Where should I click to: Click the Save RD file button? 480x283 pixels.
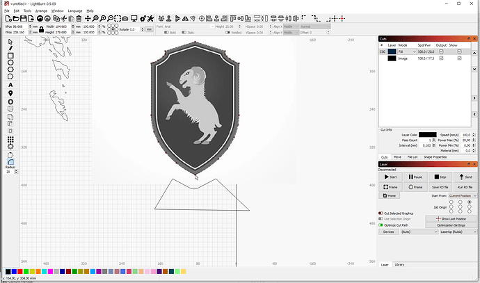click(440, 187)
